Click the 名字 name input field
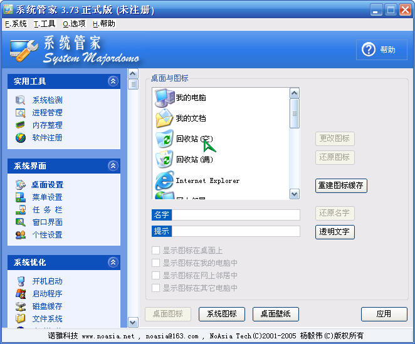The width and height of the screenshot is (415, 344). coord(236,215)
